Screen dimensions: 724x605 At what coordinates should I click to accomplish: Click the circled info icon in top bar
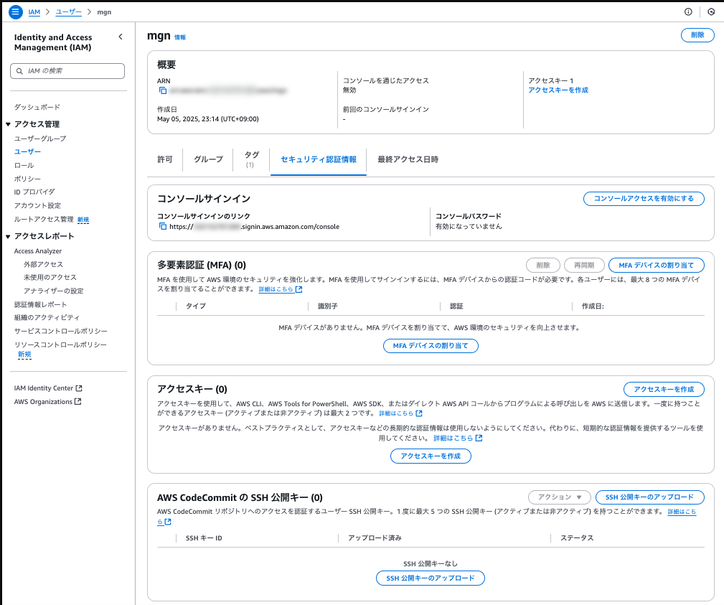(688, 12)
